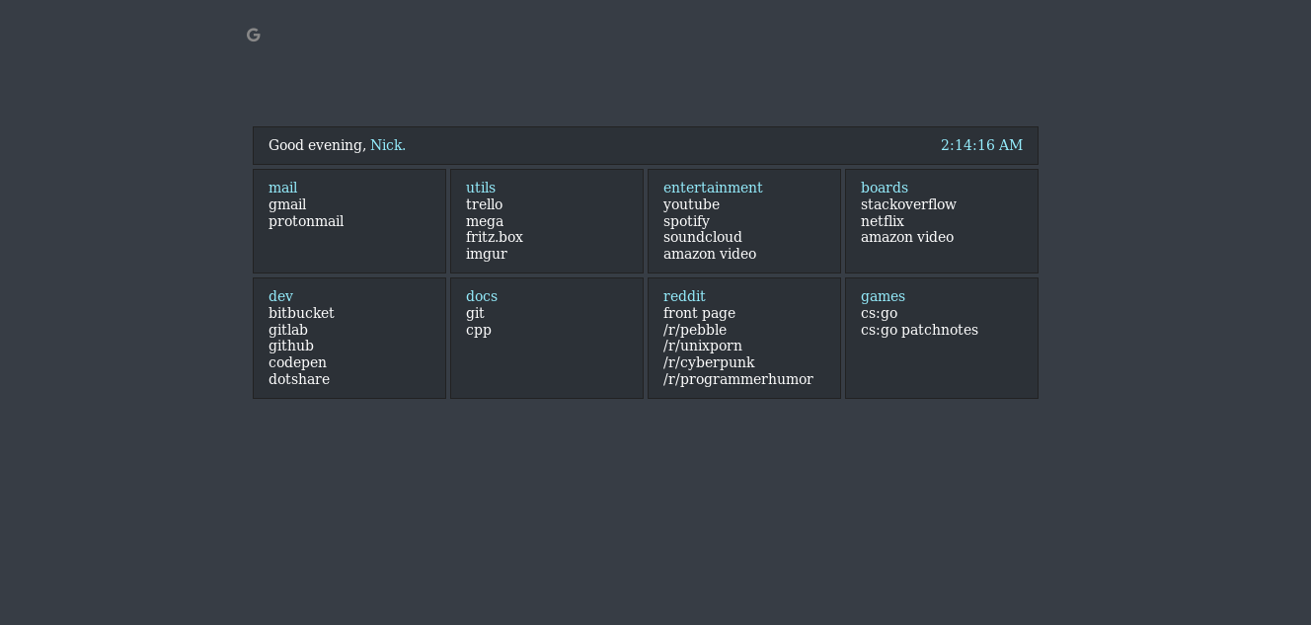Open the netflix link

click(883, 221)
